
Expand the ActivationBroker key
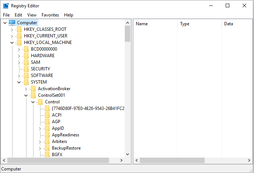(x=26, y=89)
